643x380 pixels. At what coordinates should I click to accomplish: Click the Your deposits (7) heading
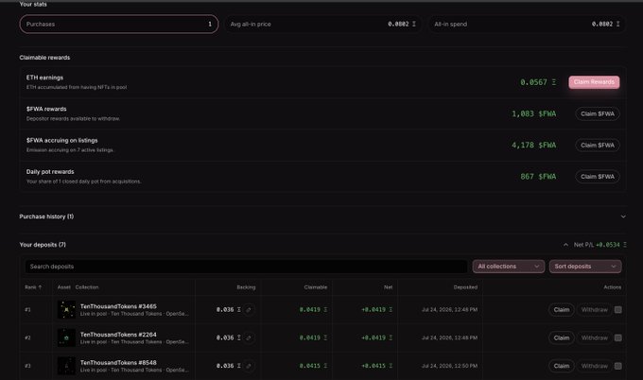pyautogui.click(x=43, y=245)
